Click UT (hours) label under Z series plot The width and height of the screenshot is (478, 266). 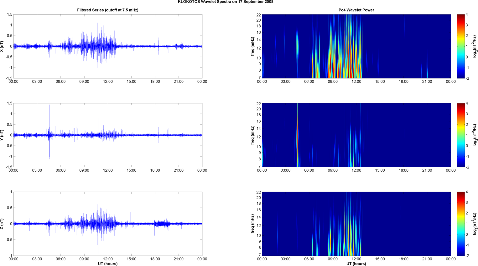tap(107, 264)
